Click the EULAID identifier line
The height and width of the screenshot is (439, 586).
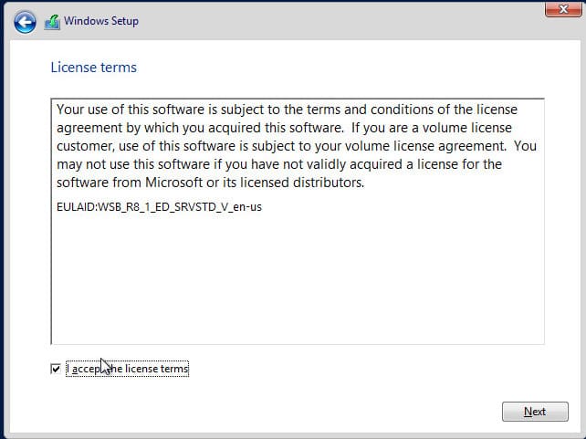[x=160, y=205]
